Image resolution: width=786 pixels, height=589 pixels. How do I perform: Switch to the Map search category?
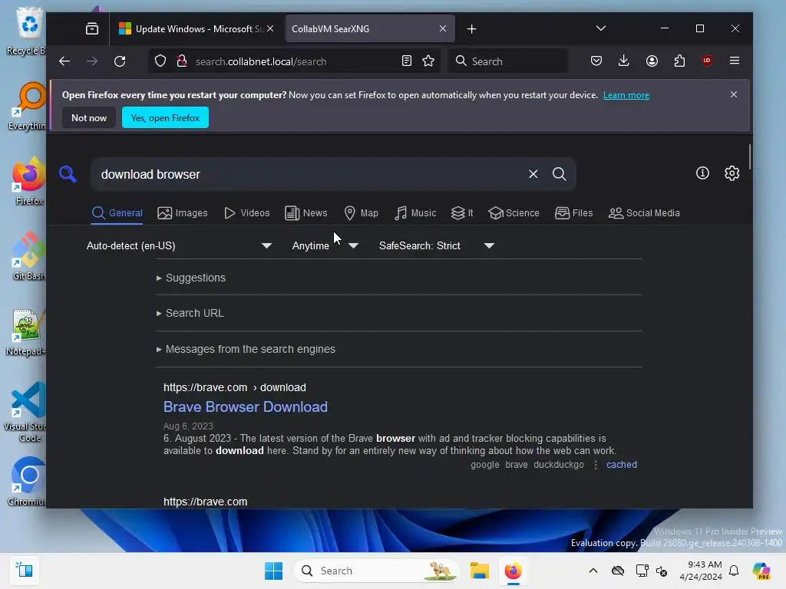click(x=362, y=213)
